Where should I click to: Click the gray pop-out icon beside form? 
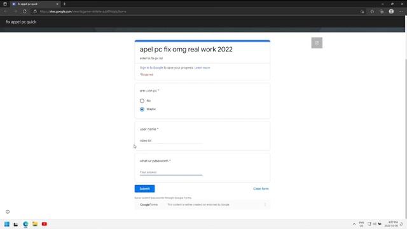[317, 43]
